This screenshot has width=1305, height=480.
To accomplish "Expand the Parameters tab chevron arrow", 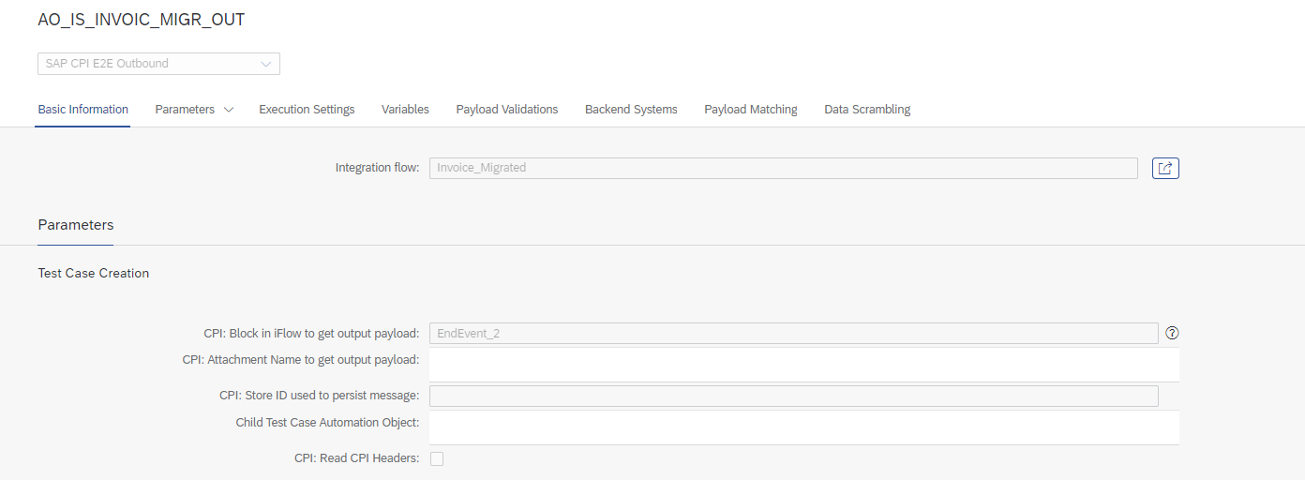I will [228, 110].
